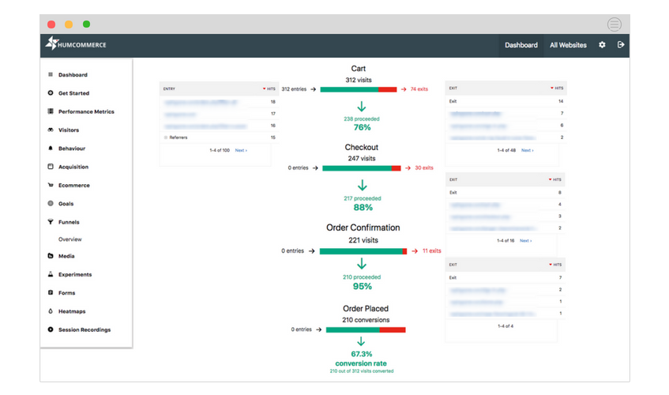Open Dashboard tab in top header
The image size is (669, 395).
[521, 45]
